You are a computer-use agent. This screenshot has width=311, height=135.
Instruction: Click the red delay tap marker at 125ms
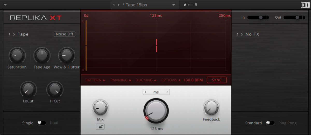(x=157, y=46)
